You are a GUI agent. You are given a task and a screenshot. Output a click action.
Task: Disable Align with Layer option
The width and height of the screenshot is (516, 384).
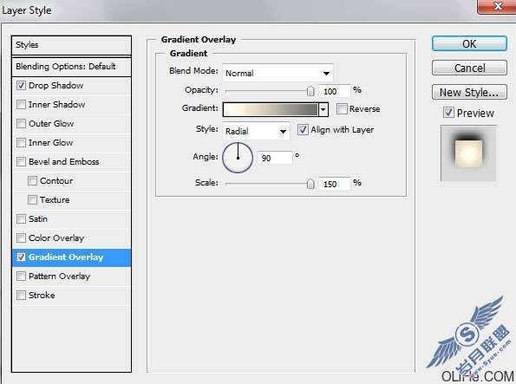click(x=303, y=130)
